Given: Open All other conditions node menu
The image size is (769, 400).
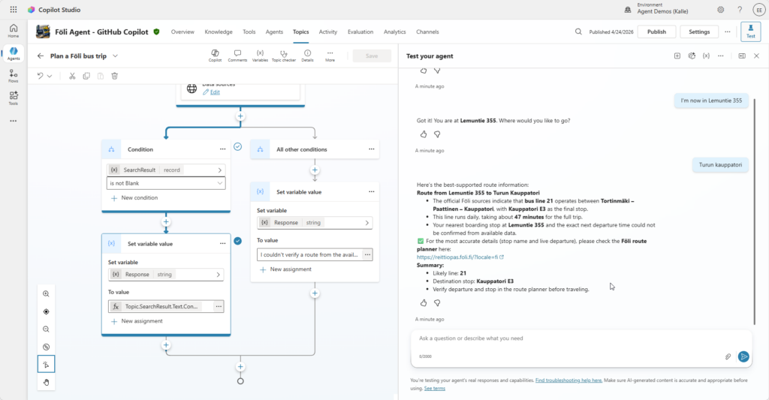Looking at the screenshot, I should click(x=371, y=149).
